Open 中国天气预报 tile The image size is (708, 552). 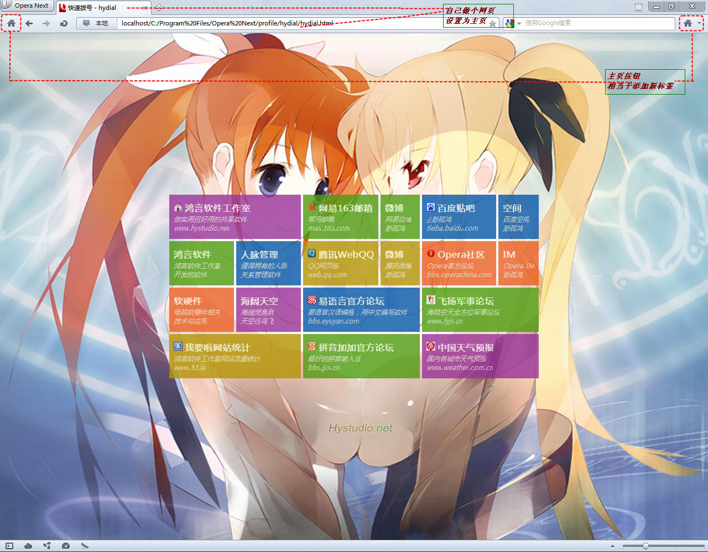pos(480,356)
